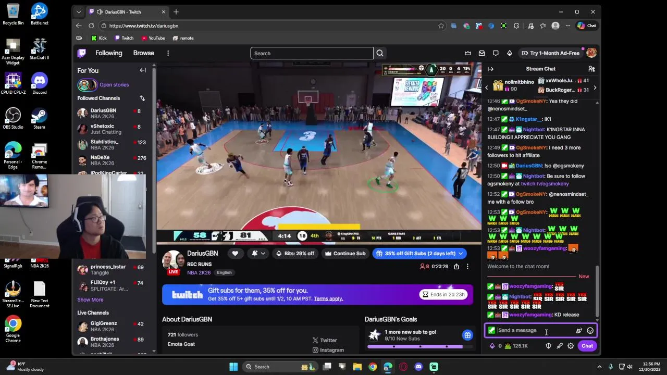Open Discord from the taskbar
This screenshot has width=667, height=375.
(418, 367)
